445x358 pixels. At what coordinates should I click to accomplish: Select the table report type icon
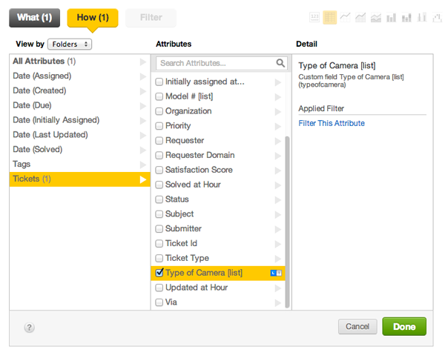coord(330,17)
